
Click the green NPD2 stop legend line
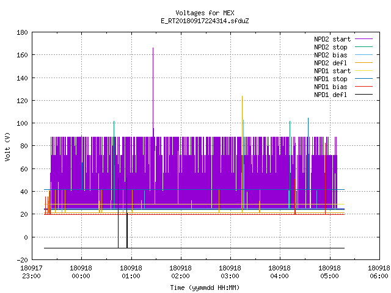coord(364,47)
